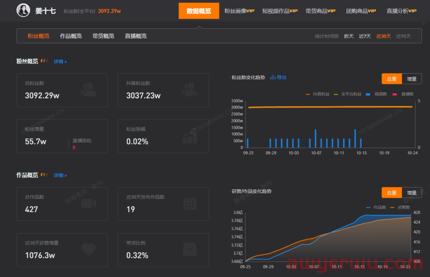The image size is (430, 277).
Task: Switch to the 带货概览 sub-tab
Action: coord(104,36)
